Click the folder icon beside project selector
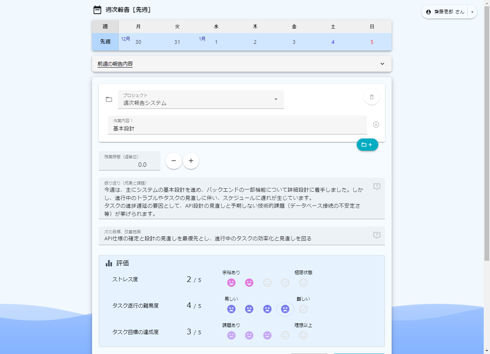490x354 pixels. pyautogui.click(x=109, y=100)
